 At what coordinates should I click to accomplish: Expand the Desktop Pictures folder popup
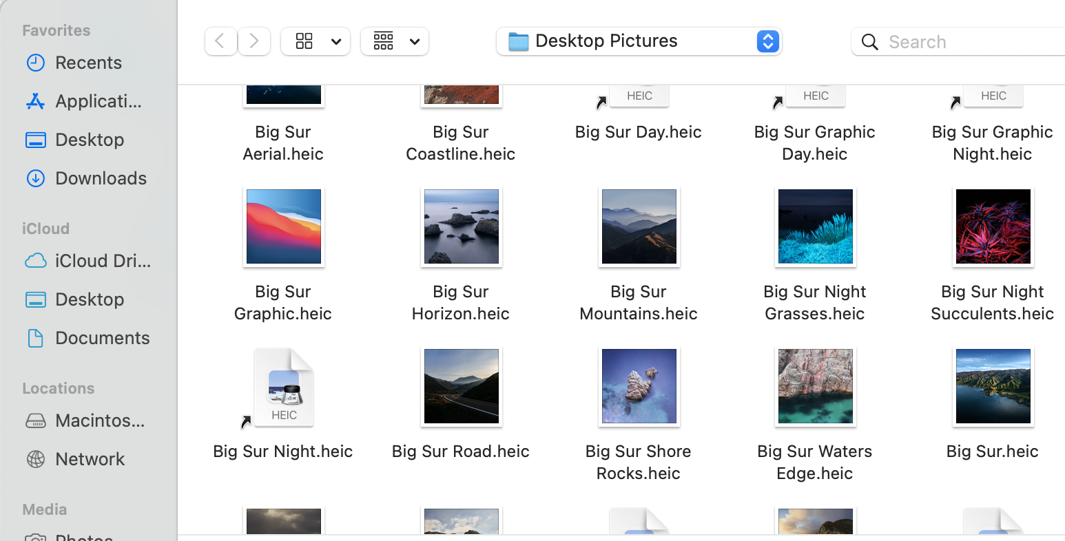pos(767,41)
